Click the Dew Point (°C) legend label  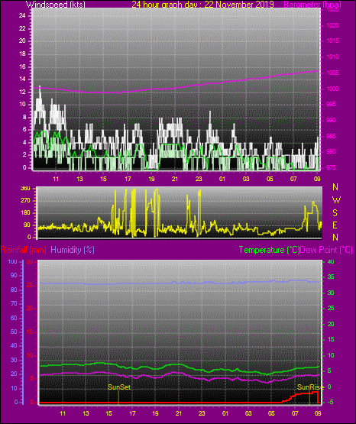[x=326, y=250]
